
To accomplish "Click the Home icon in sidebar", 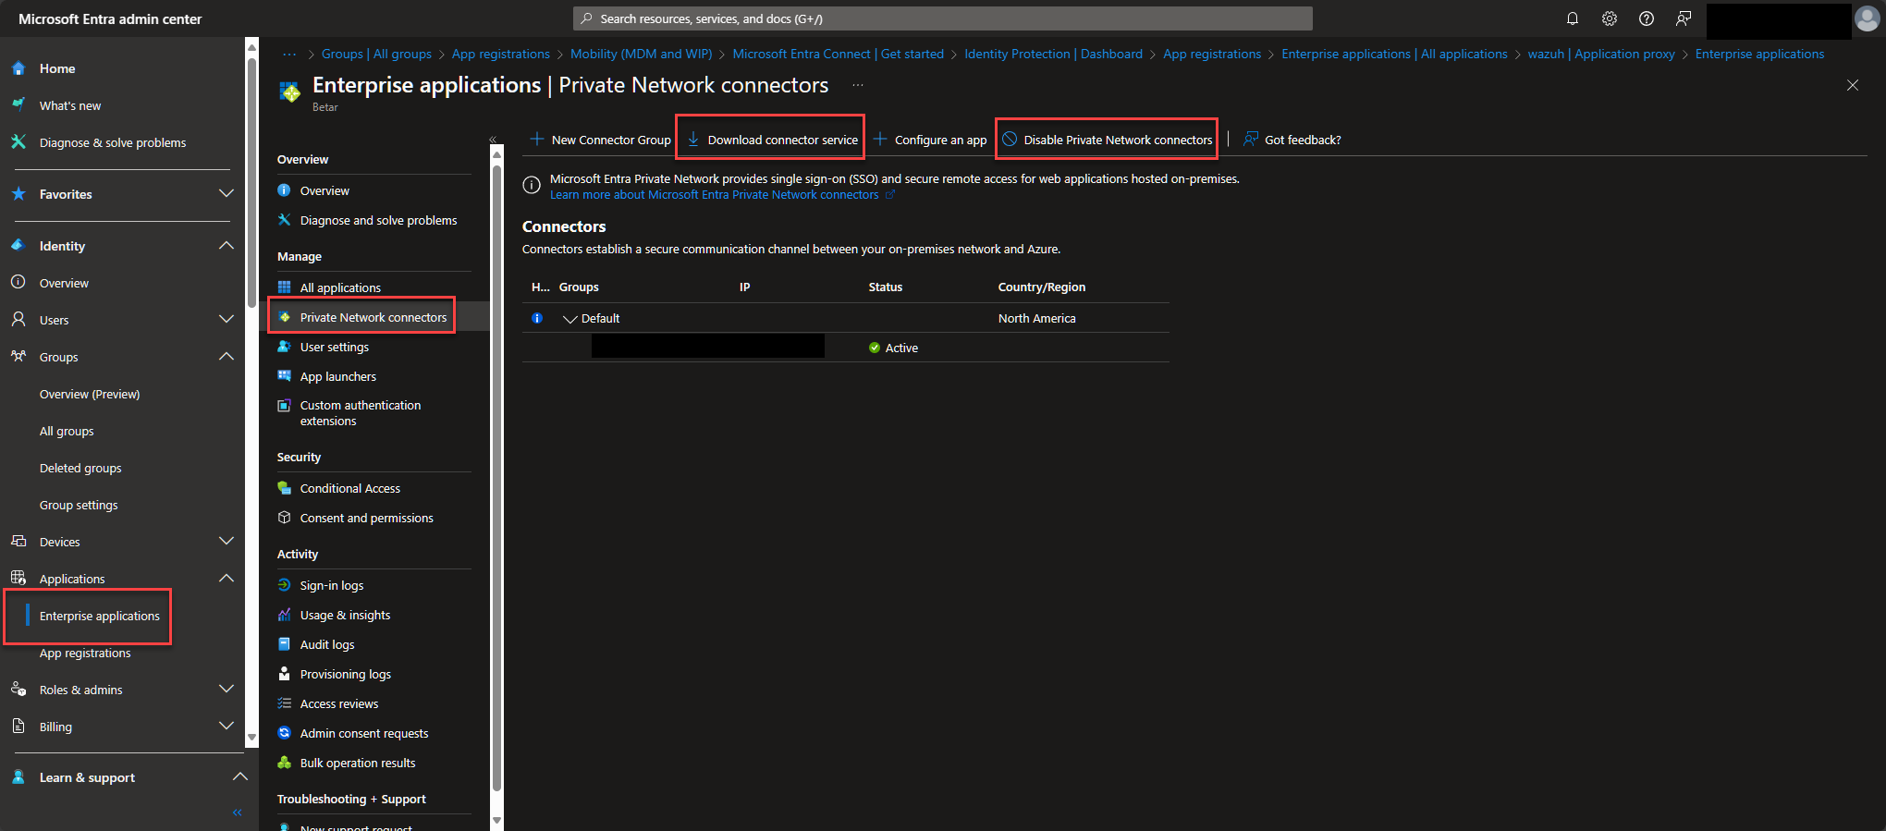I will click(x=18, y=68).
